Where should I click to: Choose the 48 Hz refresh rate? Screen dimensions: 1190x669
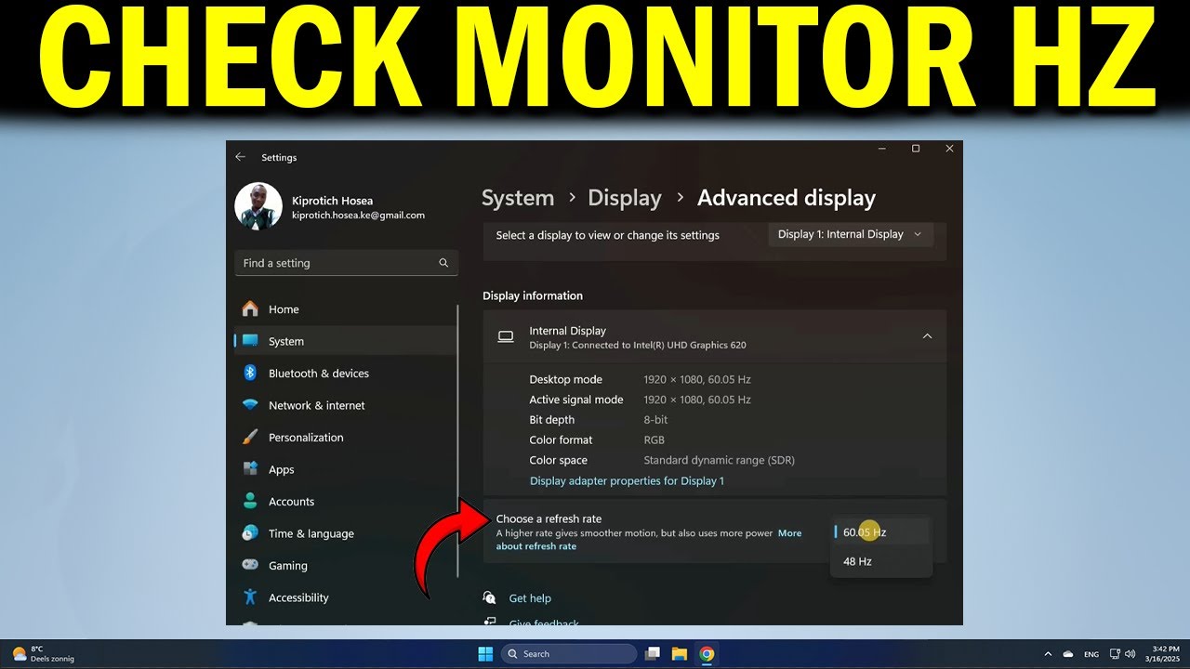[x=880, y=561]
